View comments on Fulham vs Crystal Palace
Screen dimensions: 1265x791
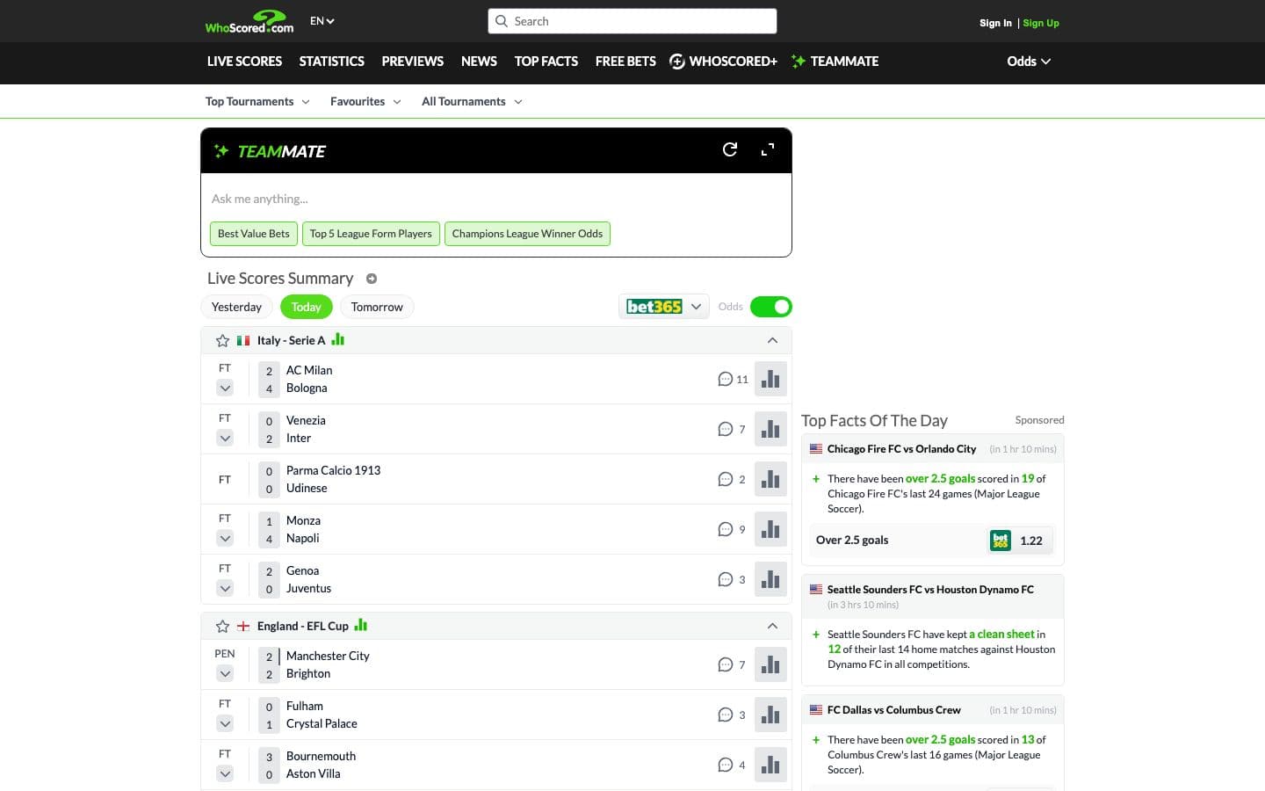(732, 715)
